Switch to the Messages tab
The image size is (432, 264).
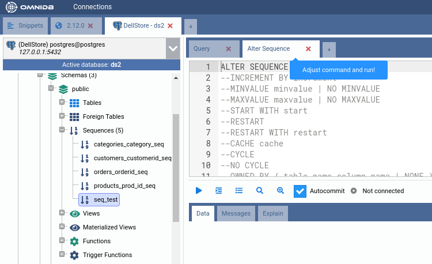(x=236, y=213)
